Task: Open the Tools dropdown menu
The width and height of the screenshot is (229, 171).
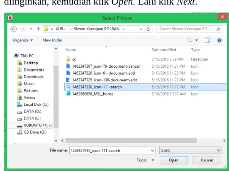Action: point(145,160)
